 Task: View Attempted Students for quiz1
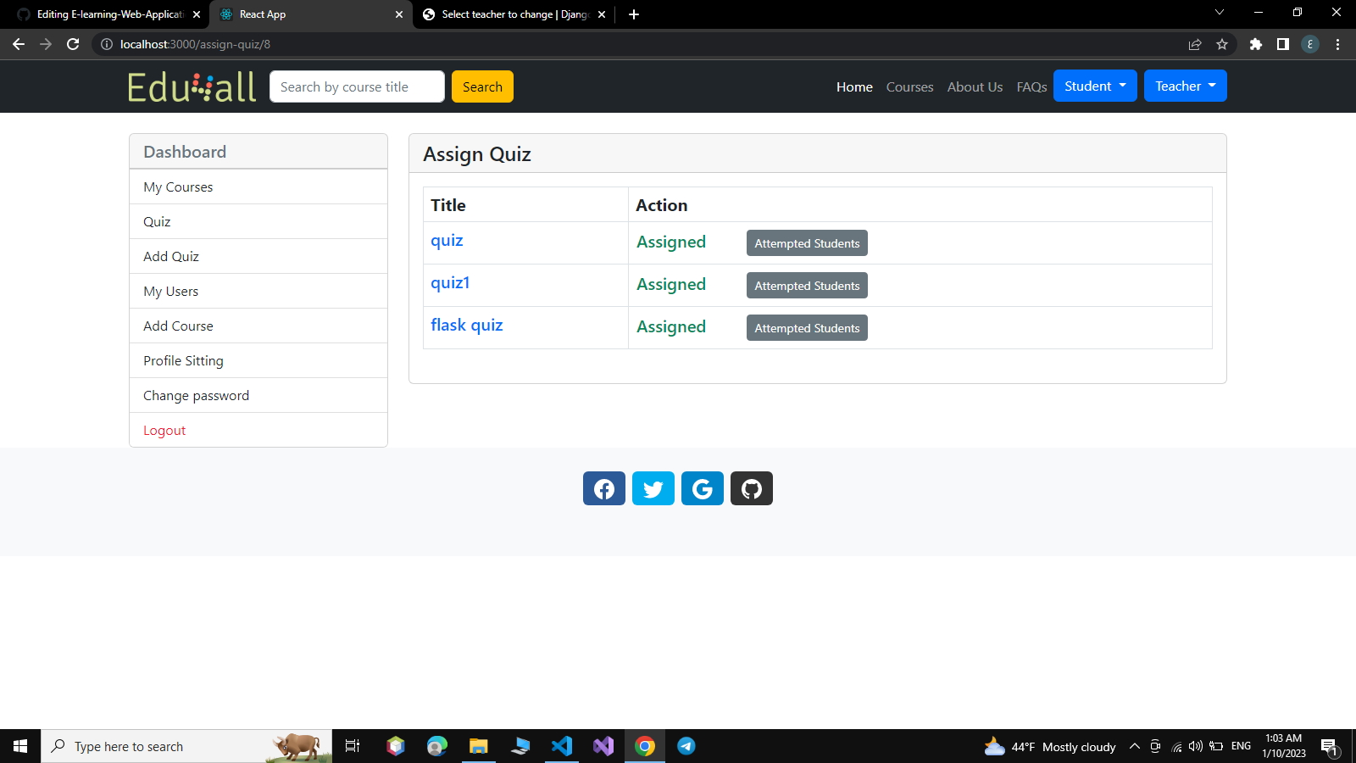[x=807, y=286]
